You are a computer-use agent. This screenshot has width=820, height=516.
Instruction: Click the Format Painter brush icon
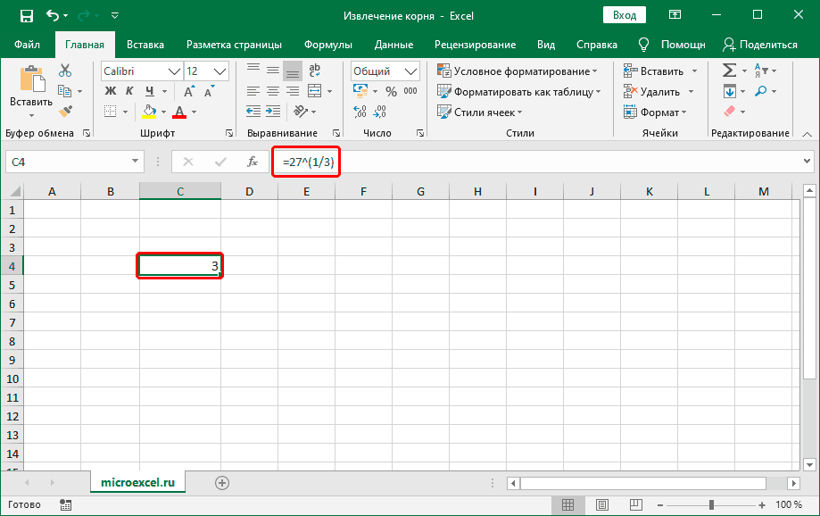pos(64,111)
